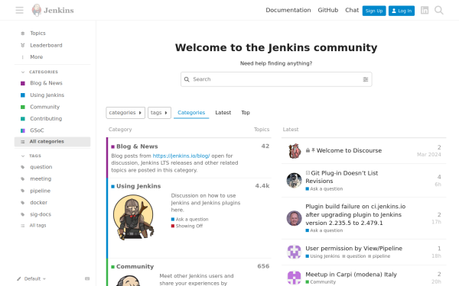The height and width of the screenshot is (286, 459).
Task: Click the docker tag icon
Action: click(x=23, y=203)
